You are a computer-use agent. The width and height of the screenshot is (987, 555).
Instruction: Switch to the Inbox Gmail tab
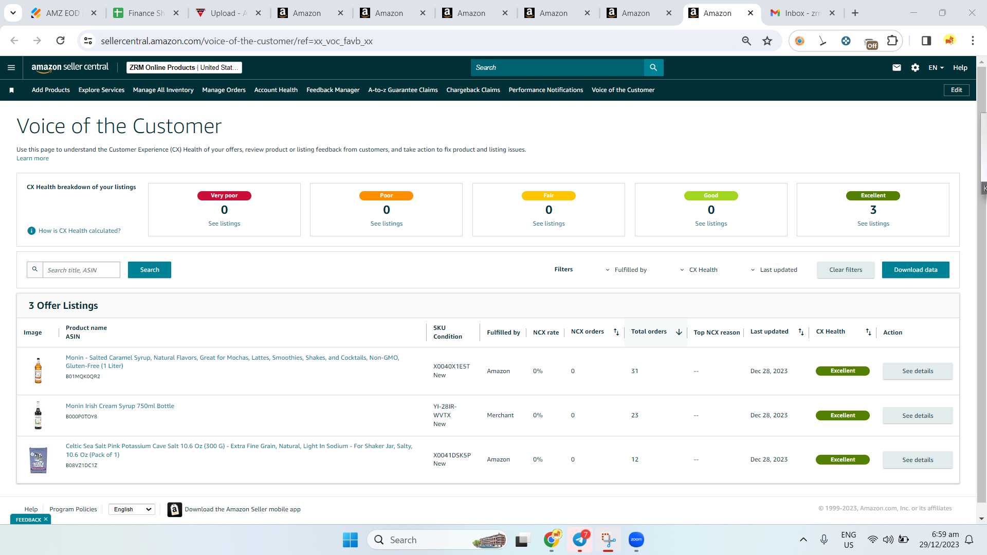pyautogui.click(x=802, y=13)
